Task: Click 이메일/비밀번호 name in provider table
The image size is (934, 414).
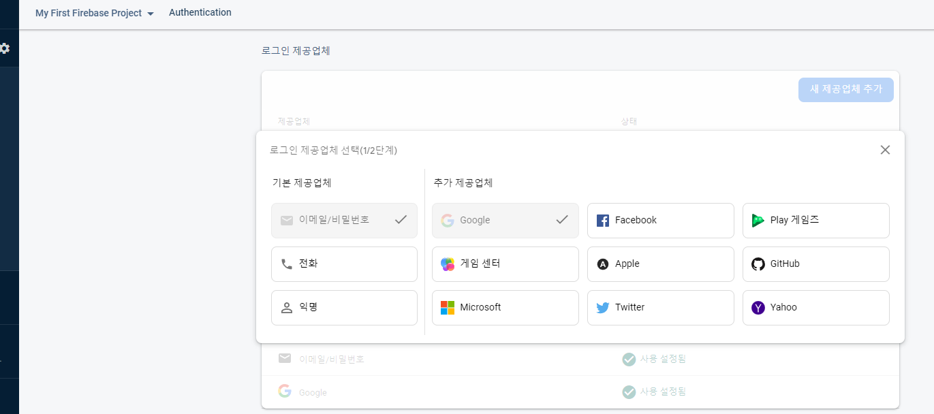Action: point(332,359)
